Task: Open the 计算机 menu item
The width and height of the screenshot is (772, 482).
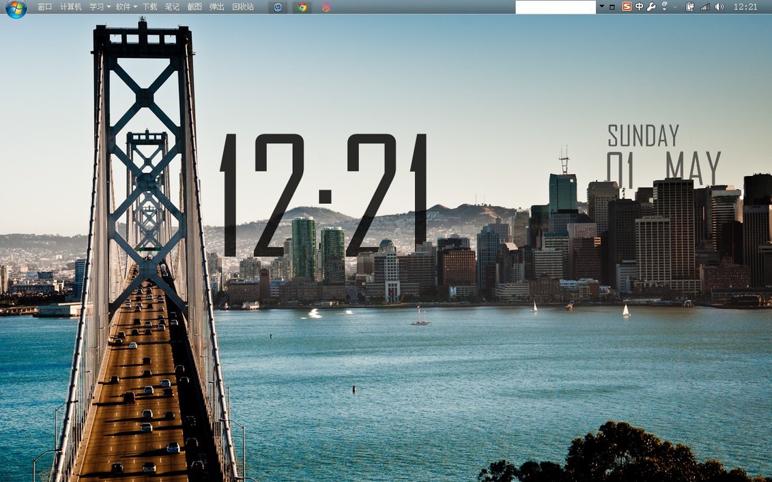Action: (x=70, y=7)
